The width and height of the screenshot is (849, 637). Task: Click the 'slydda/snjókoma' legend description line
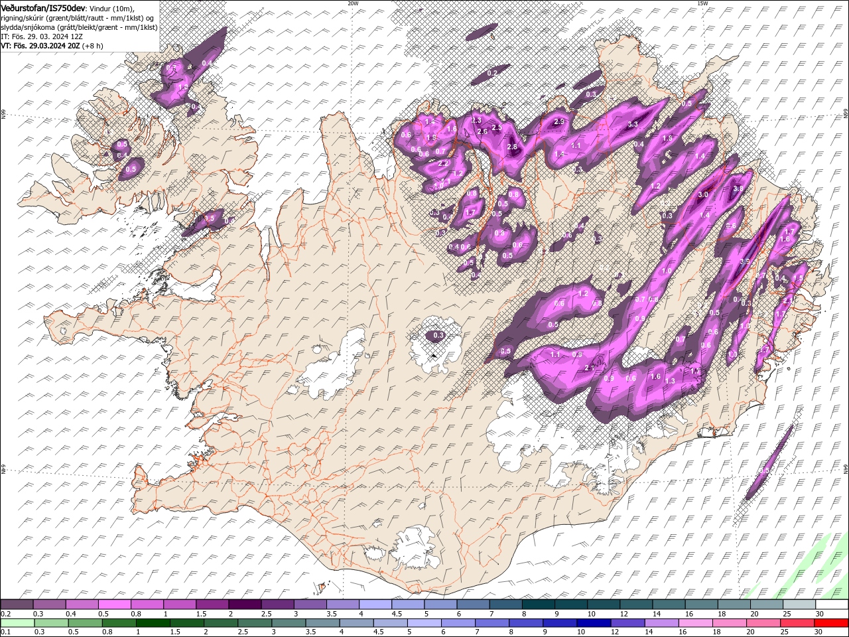click(x=79, y=27)
